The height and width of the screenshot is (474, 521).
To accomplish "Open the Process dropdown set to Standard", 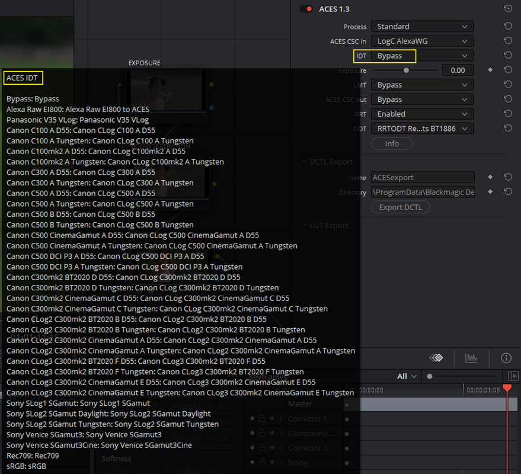I will [x=422, y=26].
